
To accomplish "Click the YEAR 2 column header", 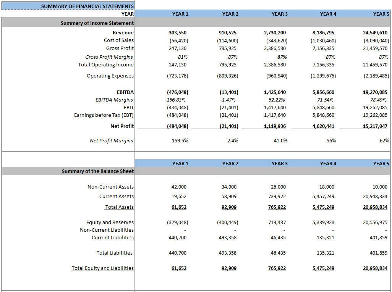I will click(x=230, y=14).
